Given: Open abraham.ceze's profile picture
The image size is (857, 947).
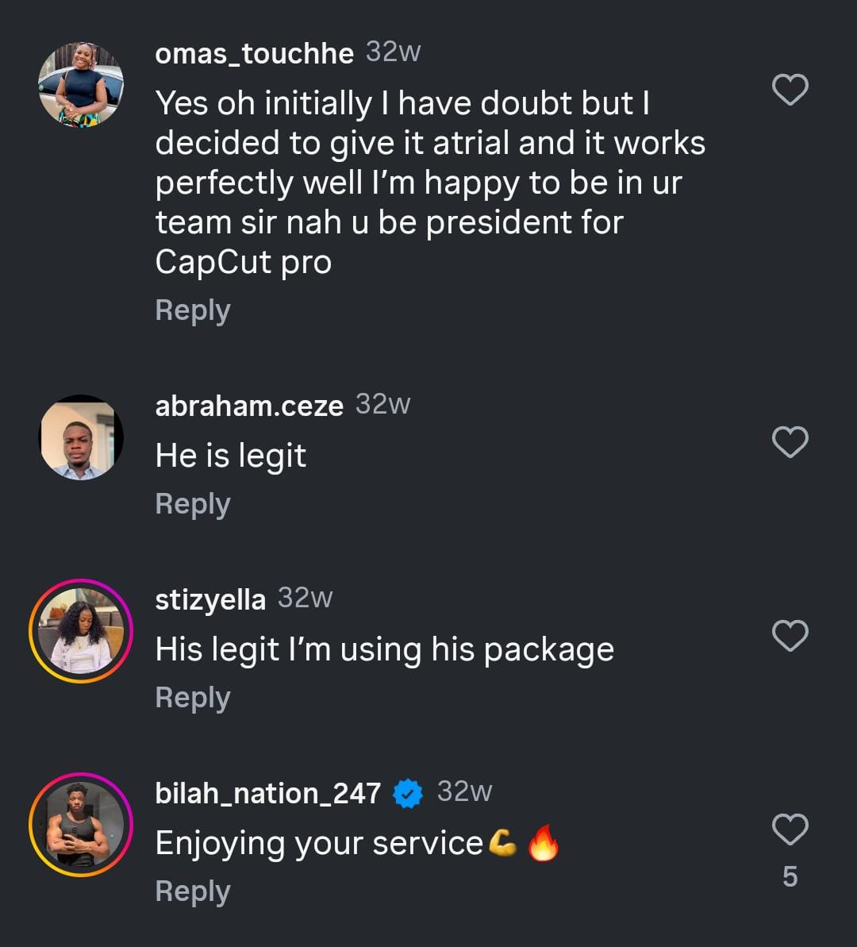Looking at the screenshot, I should [x=80, y=437].
